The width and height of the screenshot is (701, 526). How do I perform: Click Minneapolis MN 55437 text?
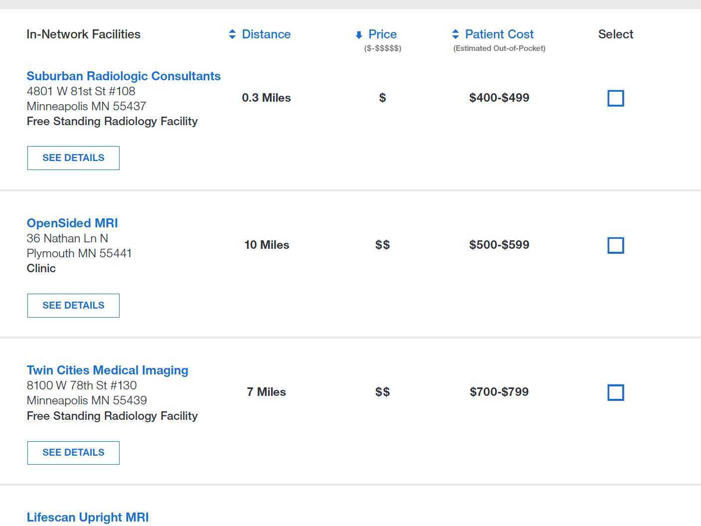coord(87,106)
